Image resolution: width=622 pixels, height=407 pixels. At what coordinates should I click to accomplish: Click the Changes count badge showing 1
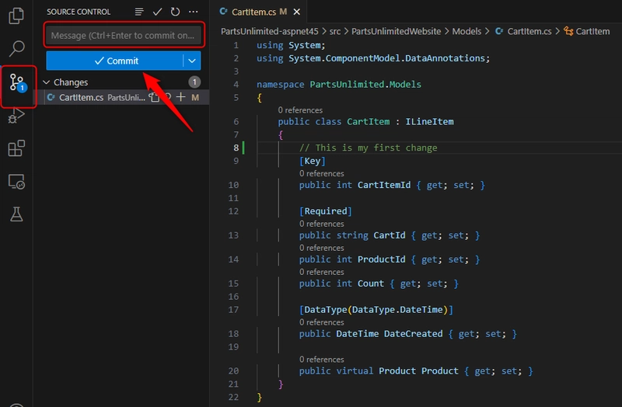(194, 82)
